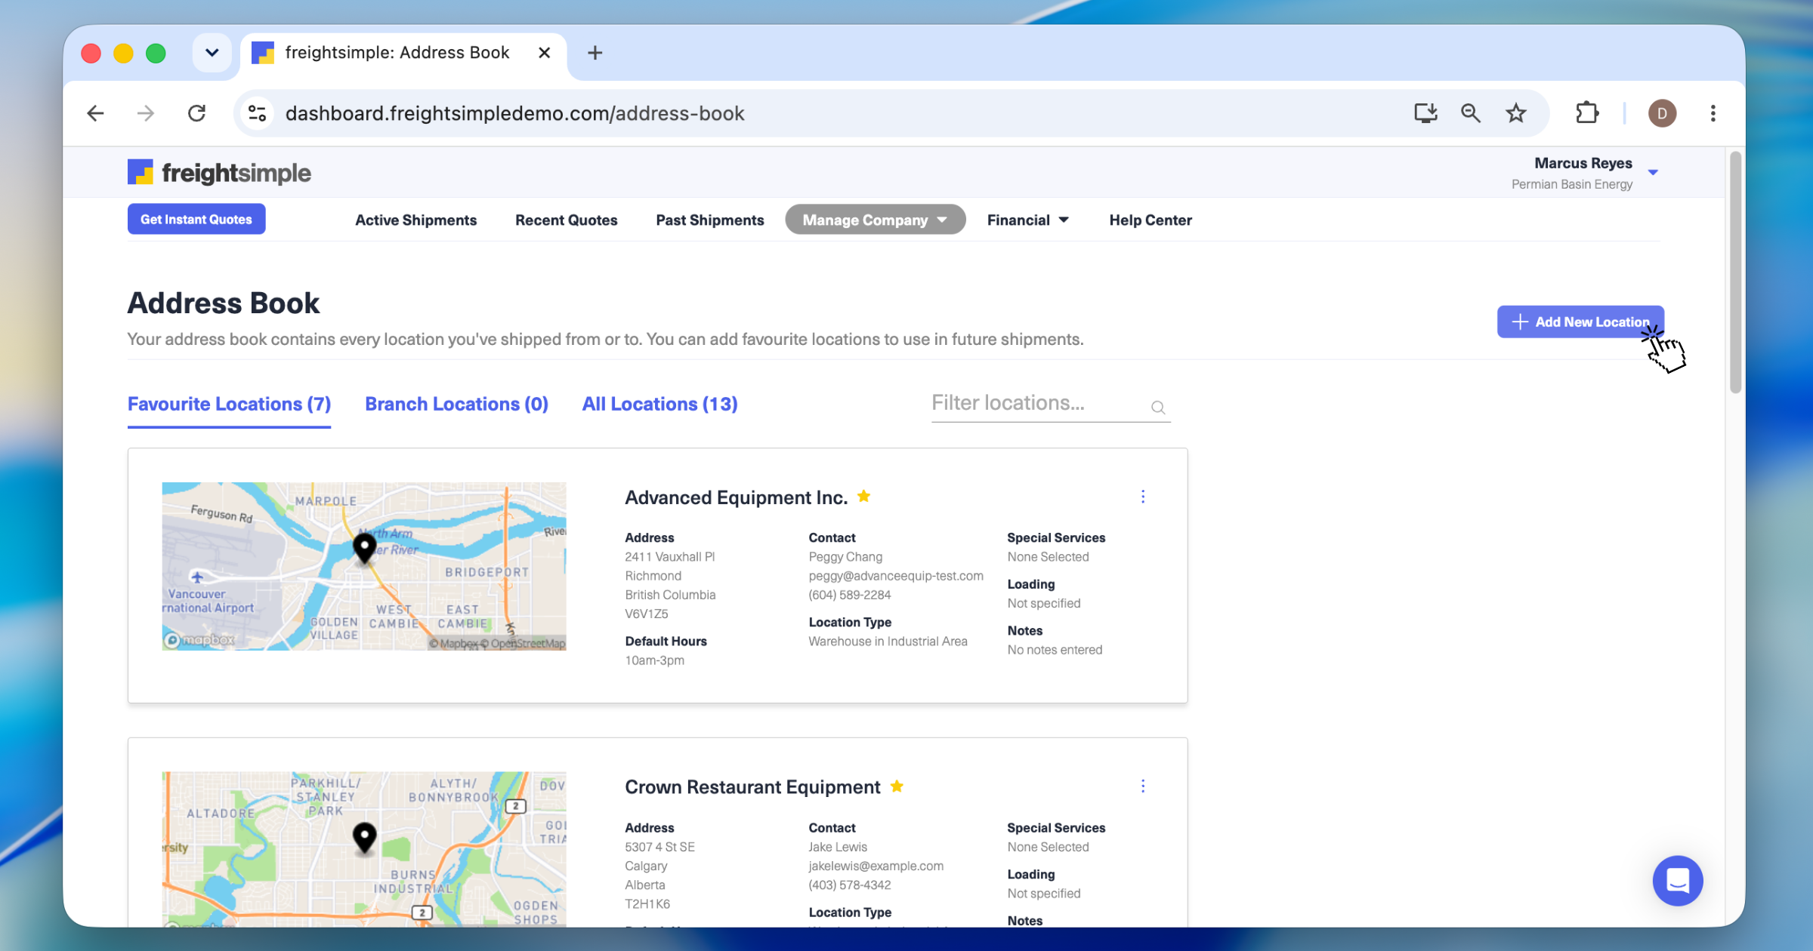Click phone number (403) 578-4342

click(x=850, y=885)
